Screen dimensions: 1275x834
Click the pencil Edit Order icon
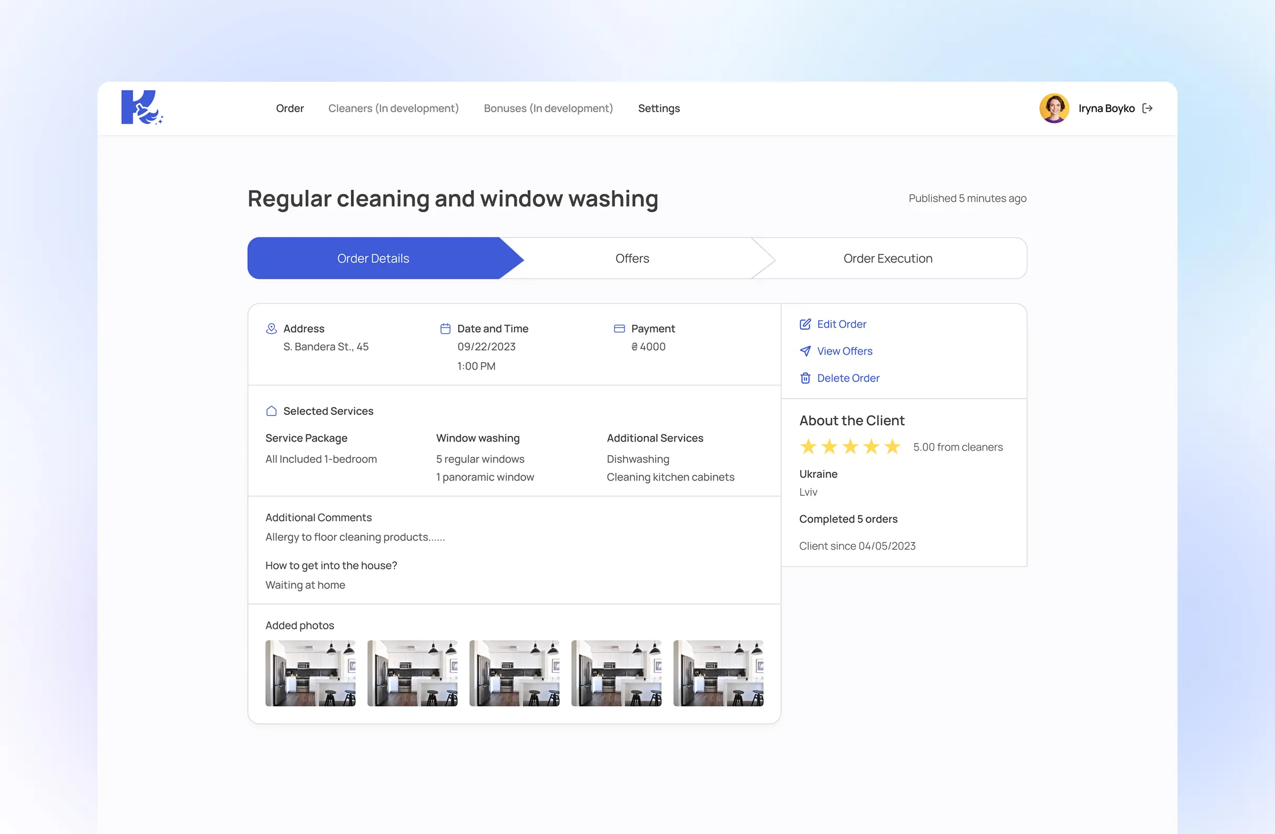tap(805, 324)
